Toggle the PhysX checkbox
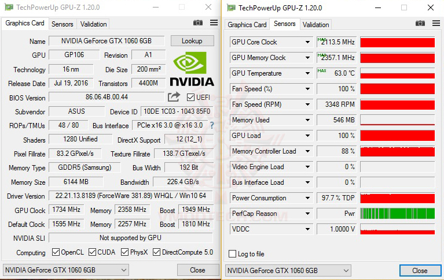The height and width of the screenshot is (280, 444). click(124, 252)
